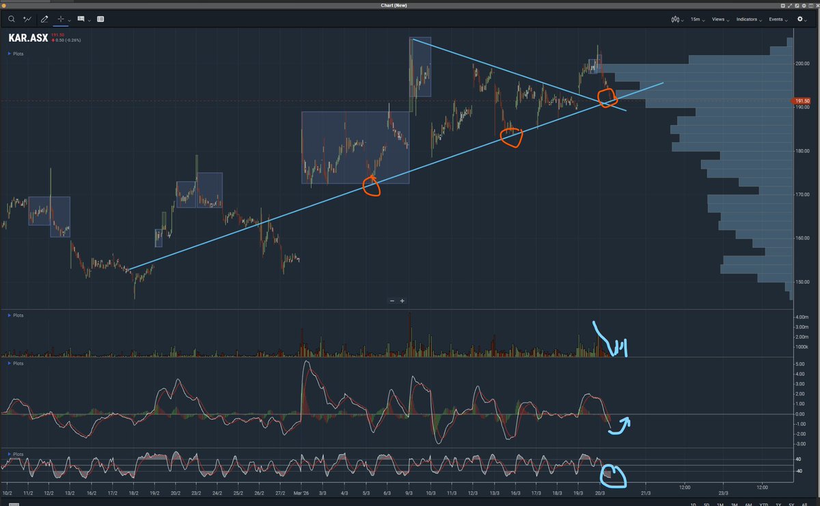820x506 pixels.
Task: Open the 15m interval dropdown
Action: 697,19
